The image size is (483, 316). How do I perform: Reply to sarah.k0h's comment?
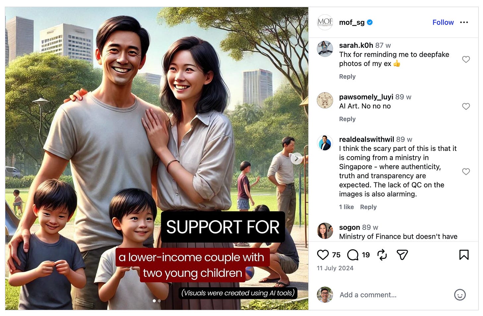point(347,77)
